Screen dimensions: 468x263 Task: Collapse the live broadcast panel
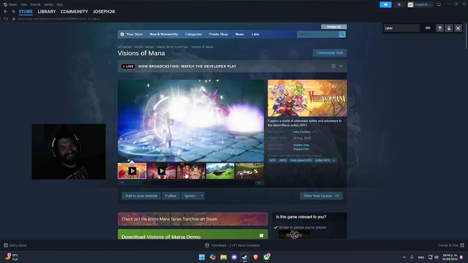pos(340,66)
